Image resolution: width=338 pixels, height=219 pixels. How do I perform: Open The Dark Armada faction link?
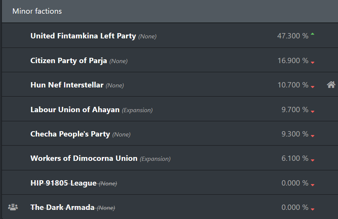[62, 207]
